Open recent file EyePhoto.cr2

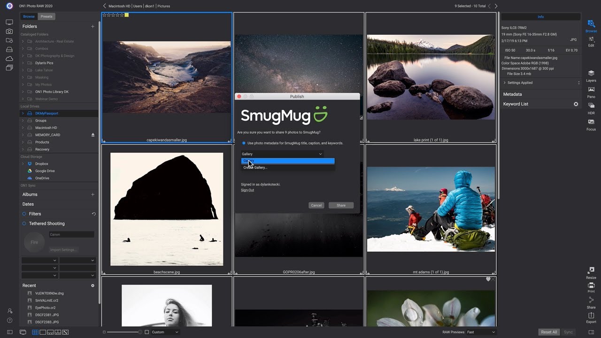pyautogui.click(x=45, y=307)
